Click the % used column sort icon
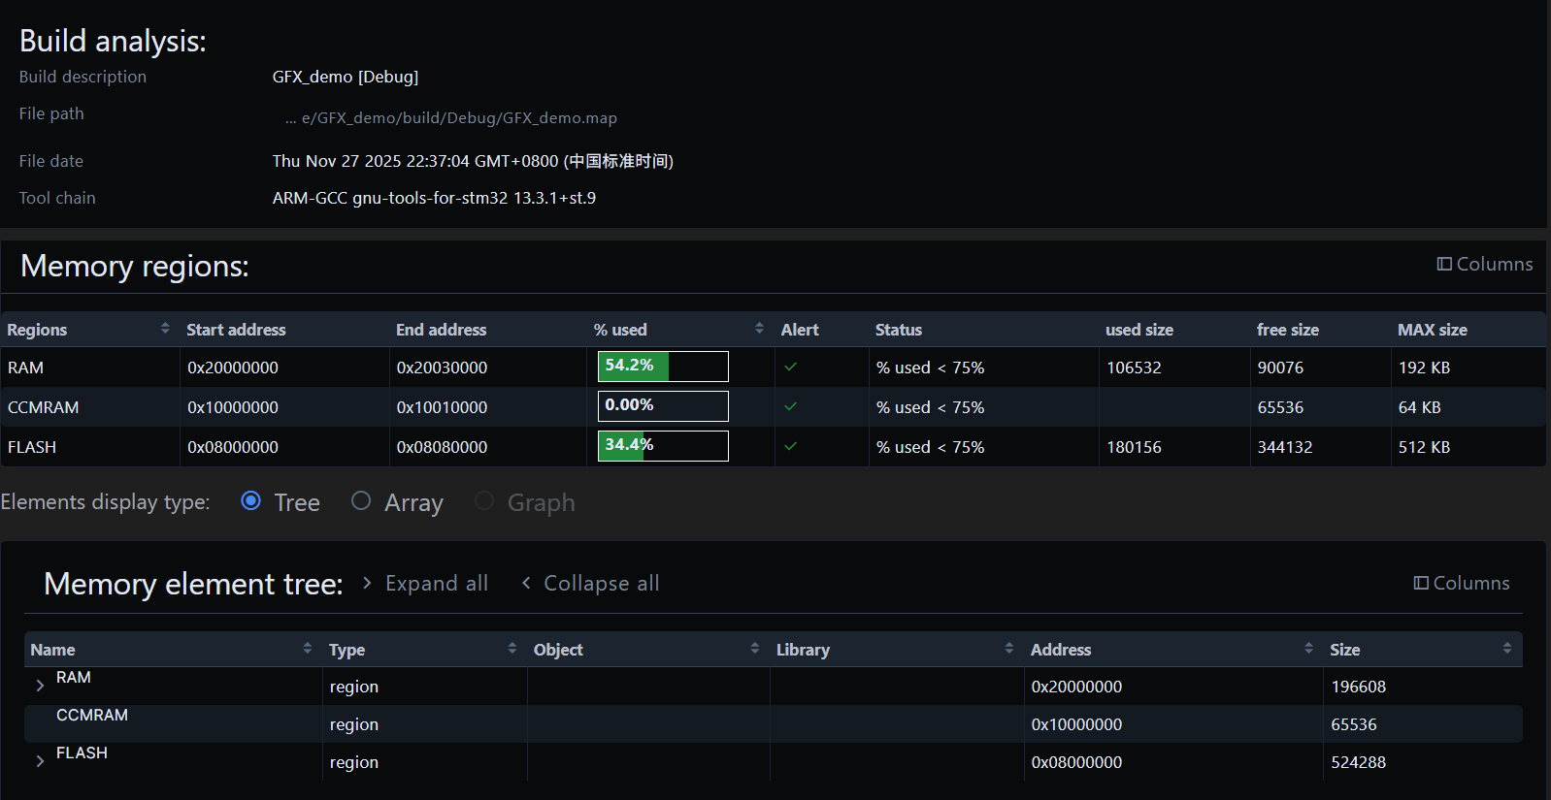Image resolution: width=1551 pixels, height=800 pixels. point(759,329)
